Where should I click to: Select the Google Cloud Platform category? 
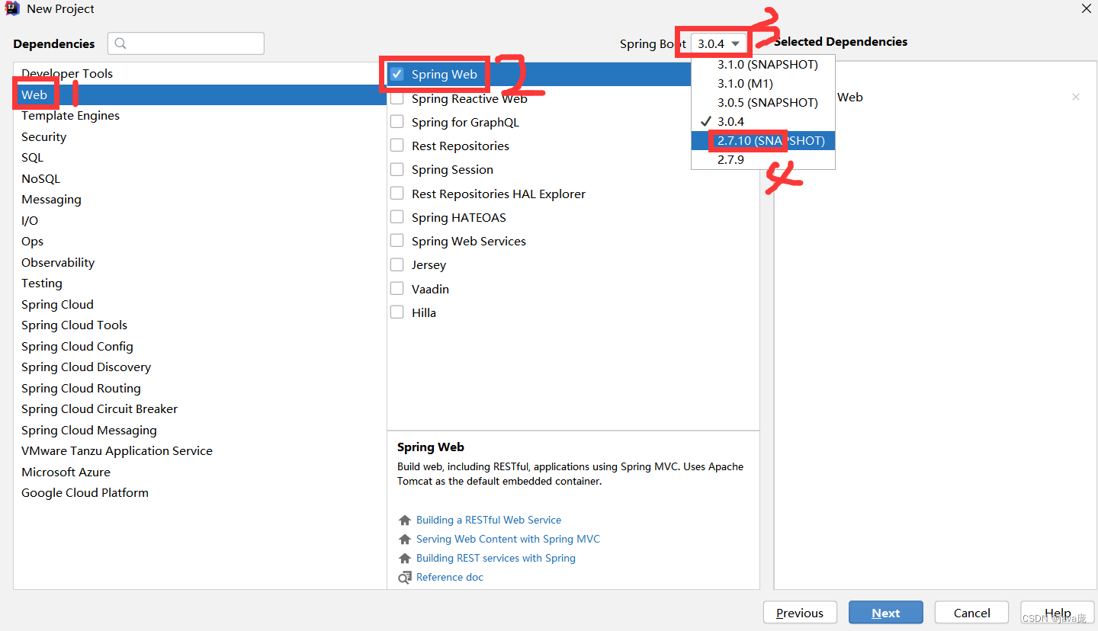coord(200,492)
